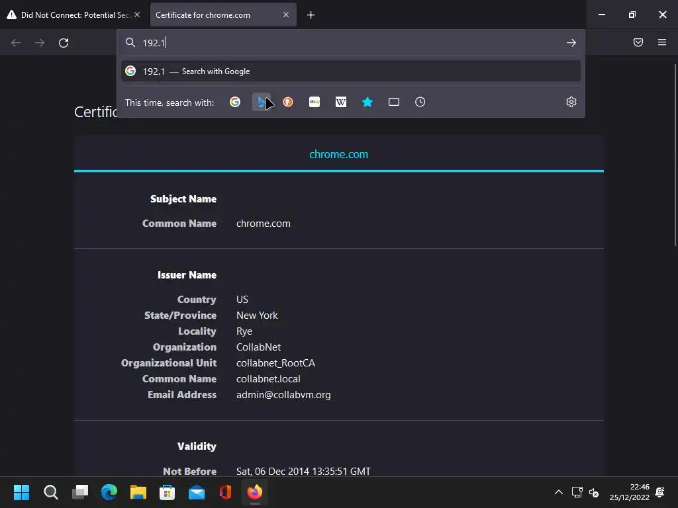This screenshot has height=508, width=678.
Task: Open Task View on the taskbar
Action: 80,492
